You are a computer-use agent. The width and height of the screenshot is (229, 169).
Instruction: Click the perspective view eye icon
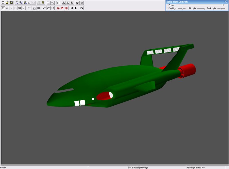(x=77, y=3)
